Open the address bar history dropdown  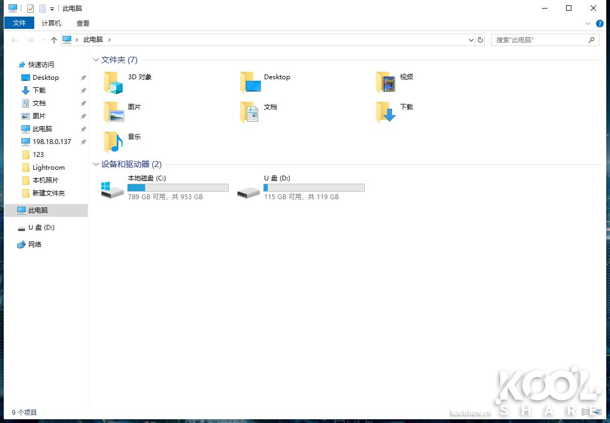(x=471, y=40)
